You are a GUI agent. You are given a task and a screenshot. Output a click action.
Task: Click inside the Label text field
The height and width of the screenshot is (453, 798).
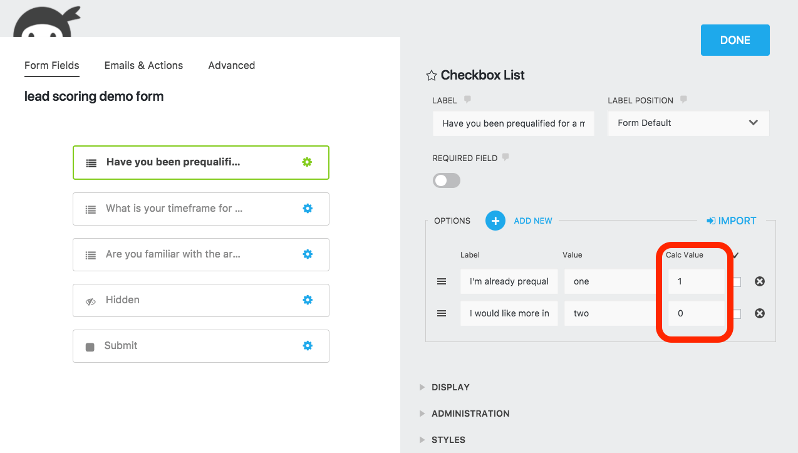tap(512, 123)
